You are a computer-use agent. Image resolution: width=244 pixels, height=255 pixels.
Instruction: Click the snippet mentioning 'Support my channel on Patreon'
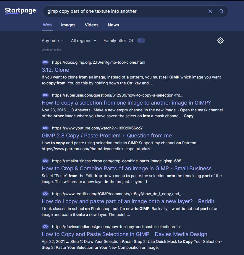coord(120,146)
